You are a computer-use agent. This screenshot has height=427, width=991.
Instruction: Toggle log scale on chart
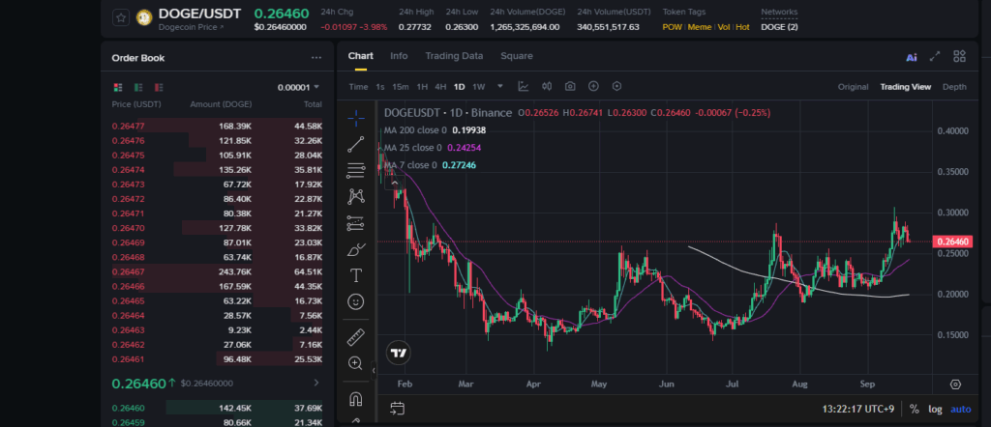(935, 410)
